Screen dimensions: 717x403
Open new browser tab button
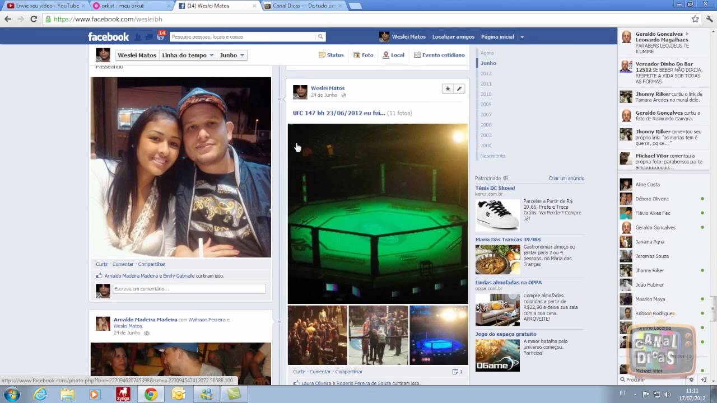[x=355, y=6]
